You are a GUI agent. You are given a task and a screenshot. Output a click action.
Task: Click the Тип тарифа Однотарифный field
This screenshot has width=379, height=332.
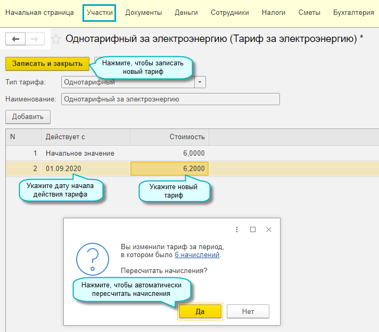coord(128,82)
